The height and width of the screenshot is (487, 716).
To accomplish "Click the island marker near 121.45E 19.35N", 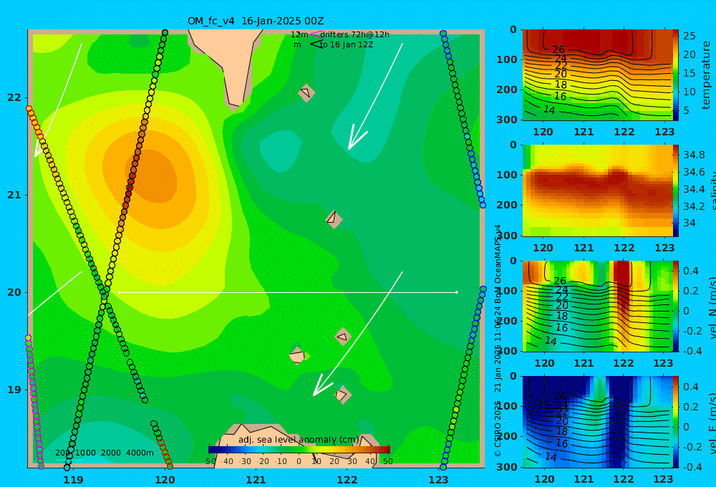I will click(297, 356).
